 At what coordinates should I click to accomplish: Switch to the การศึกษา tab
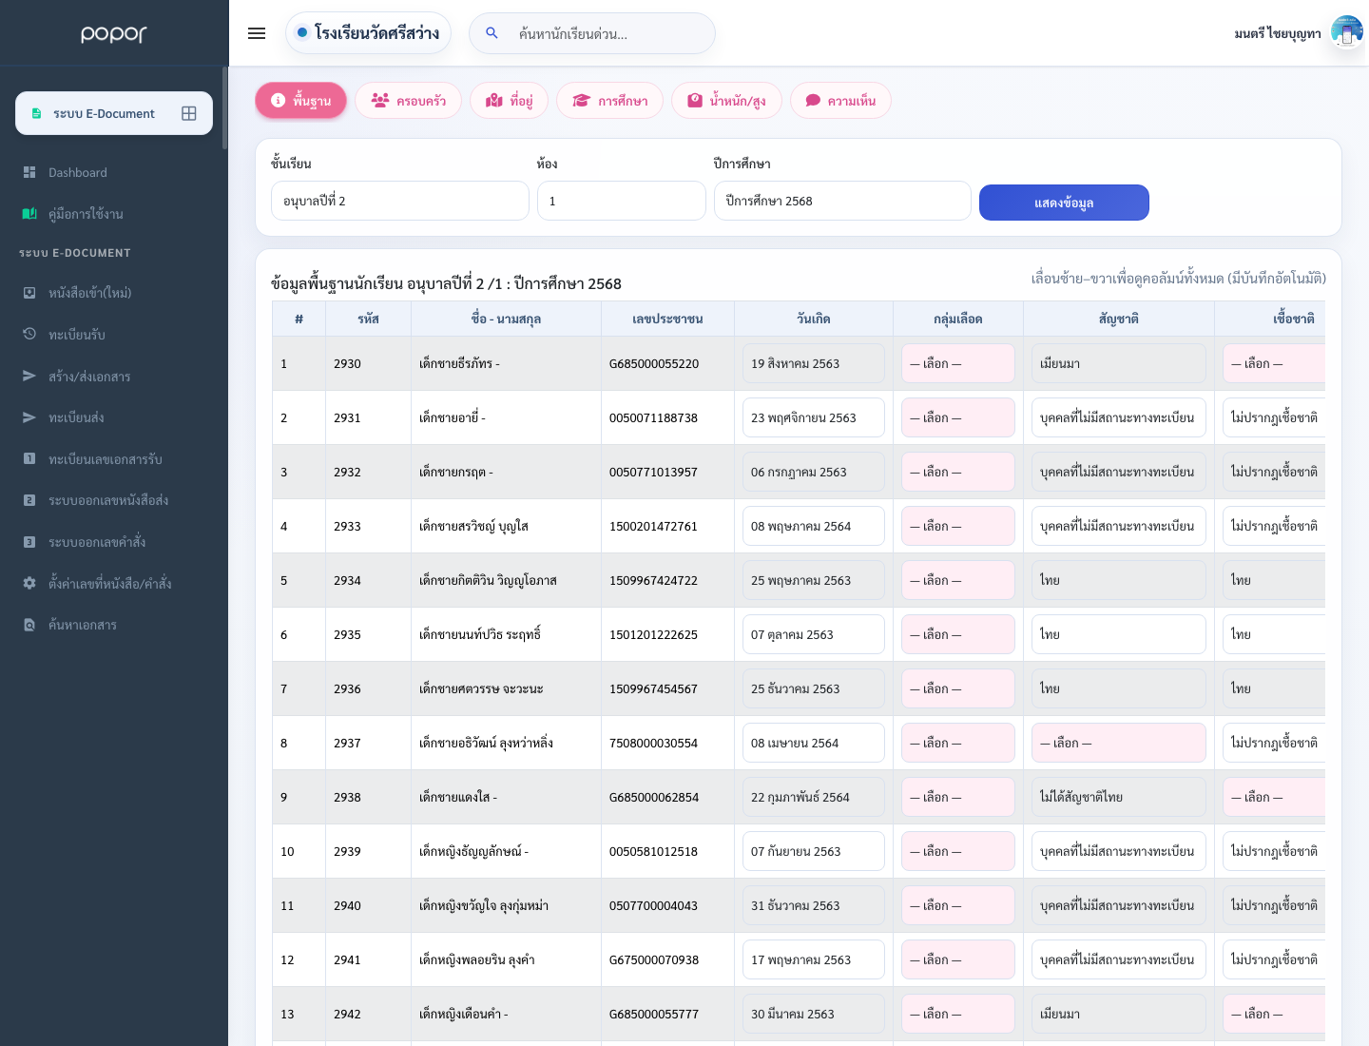click(609, 101)
